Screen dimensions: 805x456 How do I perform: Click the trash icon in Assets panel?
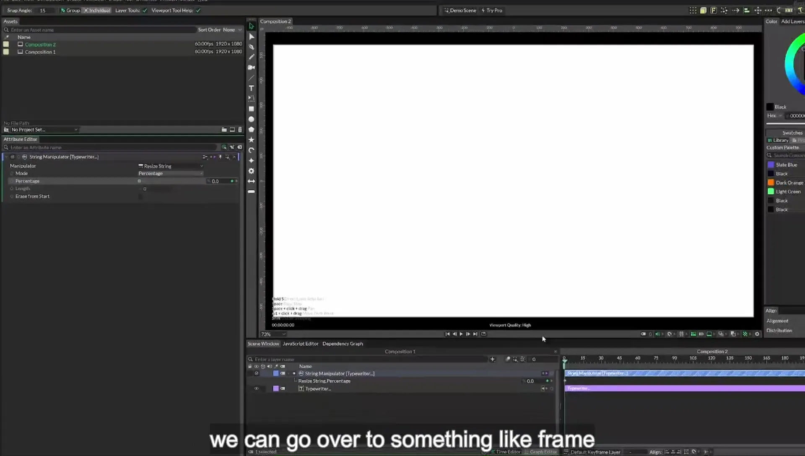(x=240, y=130)
